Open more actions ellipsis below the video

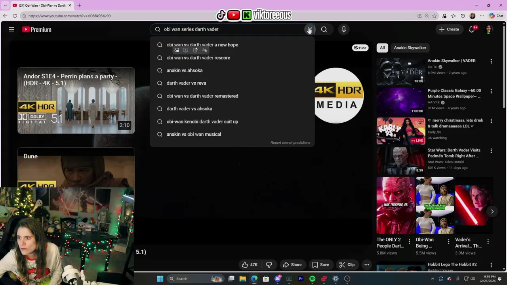367,265
